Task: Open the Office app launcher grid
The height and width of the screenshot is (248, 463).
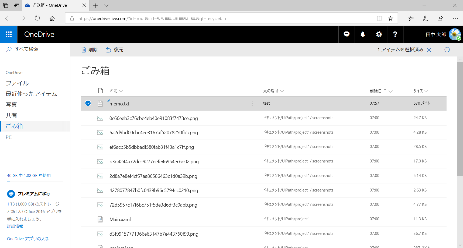Action: coord(8,34)
